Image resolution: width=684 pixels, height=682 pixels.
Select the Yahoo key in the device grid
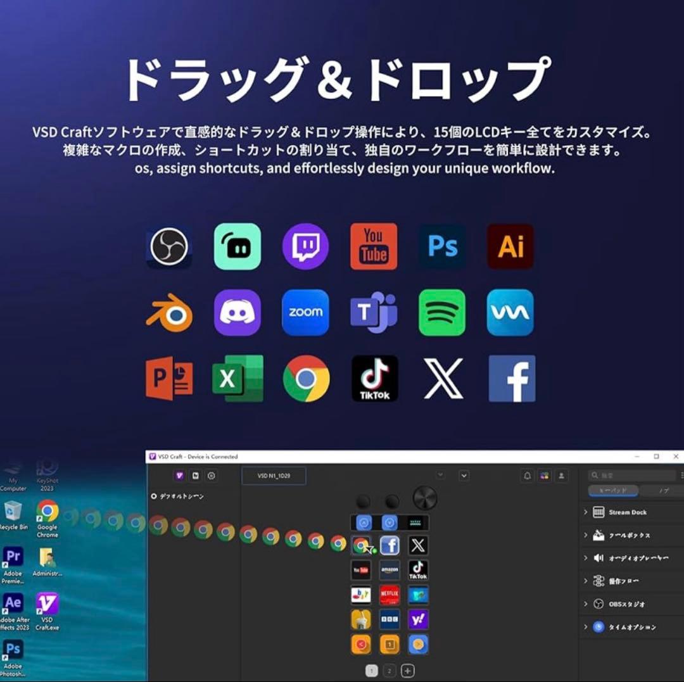point(418,620)
